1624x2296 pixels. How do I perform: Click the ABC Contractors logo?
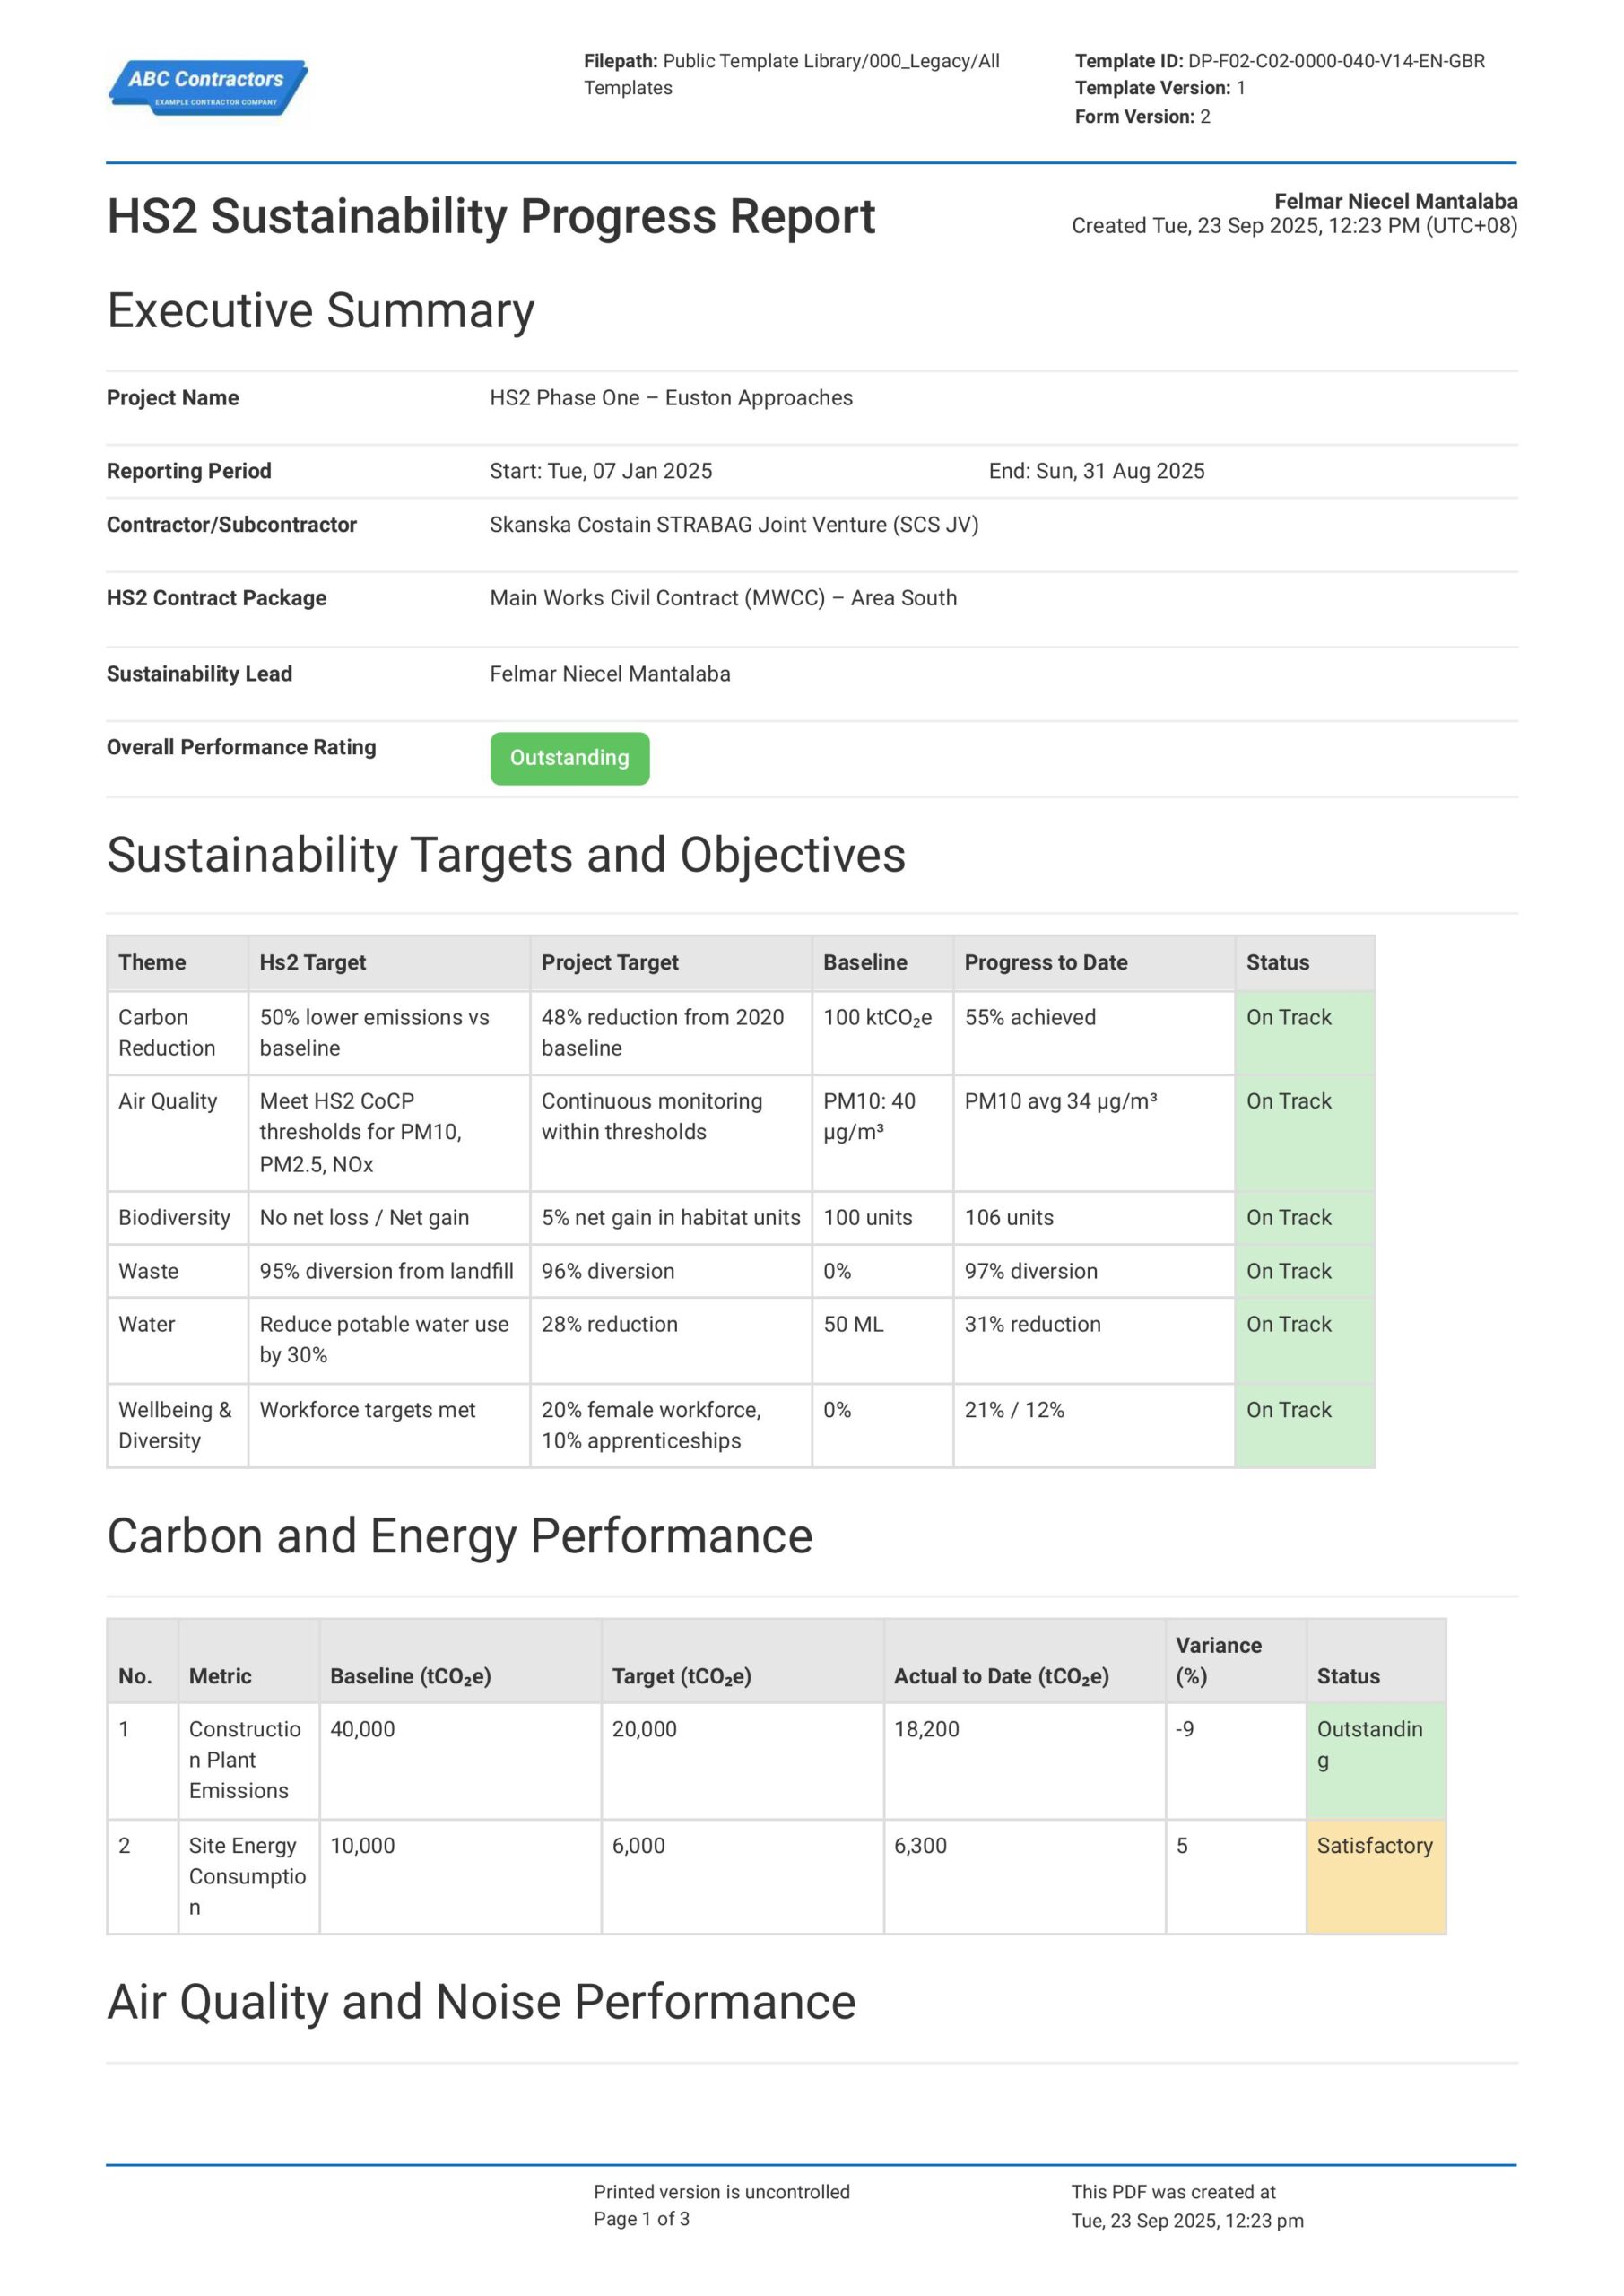(208, 87)
